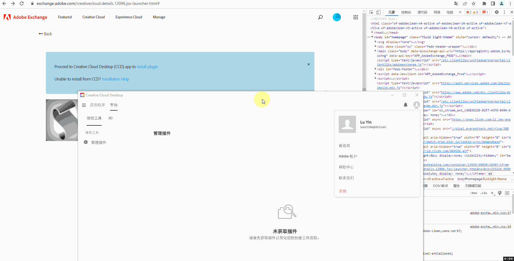Click the errors and warnings counter badge
Viewport: 514px width, 261px height.
point(472,12)
